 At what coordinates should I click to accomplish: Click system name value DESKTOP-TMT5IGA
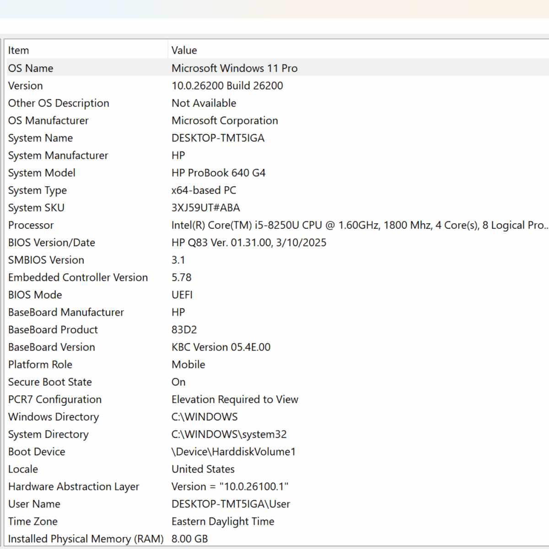218,138
